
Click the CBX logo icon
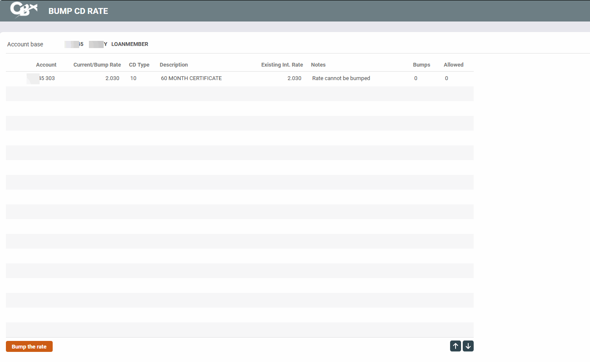24,10
